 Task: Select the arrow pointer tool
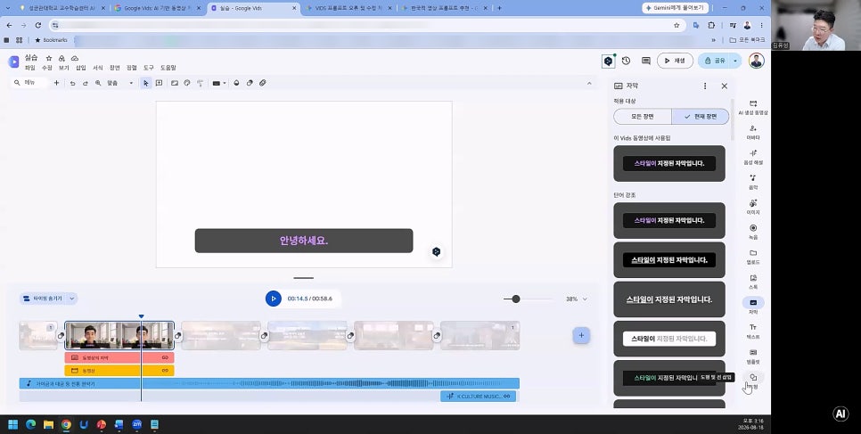coord(145,83)
